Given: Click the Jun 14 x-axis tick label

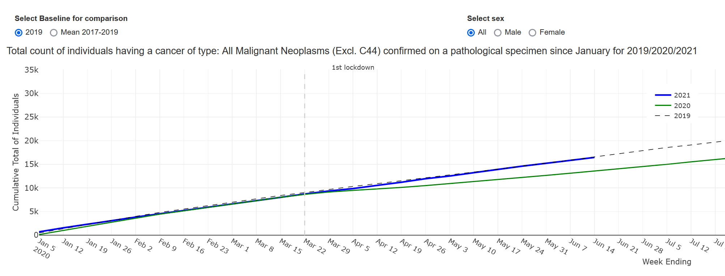Looking at the screenshot, I should (x=604, y=246).
